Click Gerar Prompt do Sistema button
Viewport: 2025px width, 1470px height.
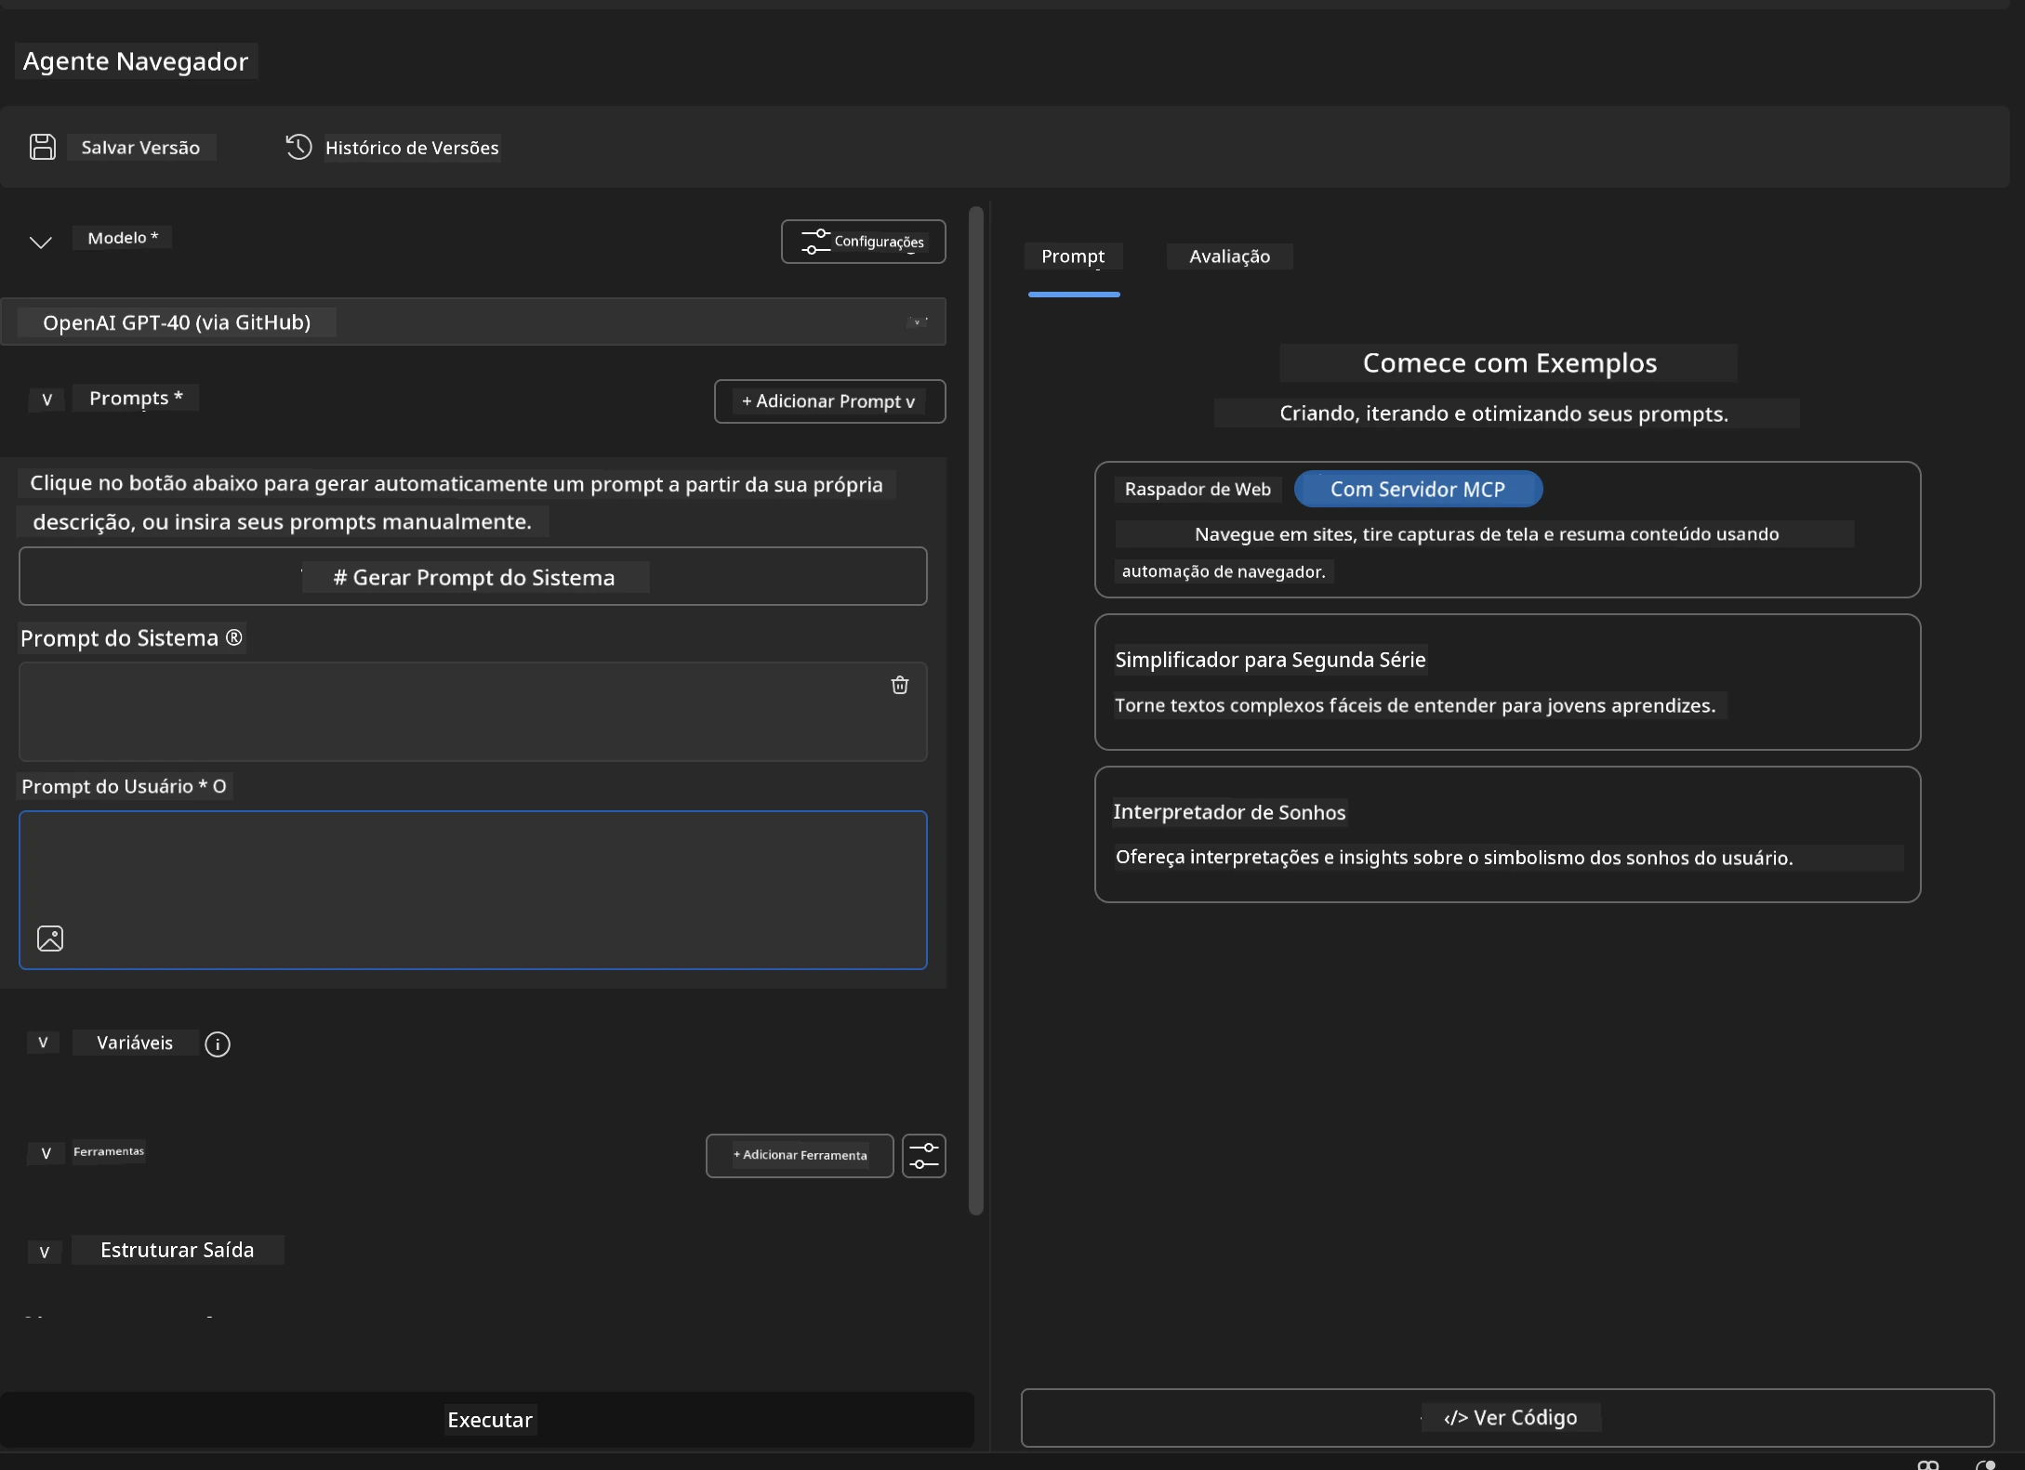coord(473,577)
